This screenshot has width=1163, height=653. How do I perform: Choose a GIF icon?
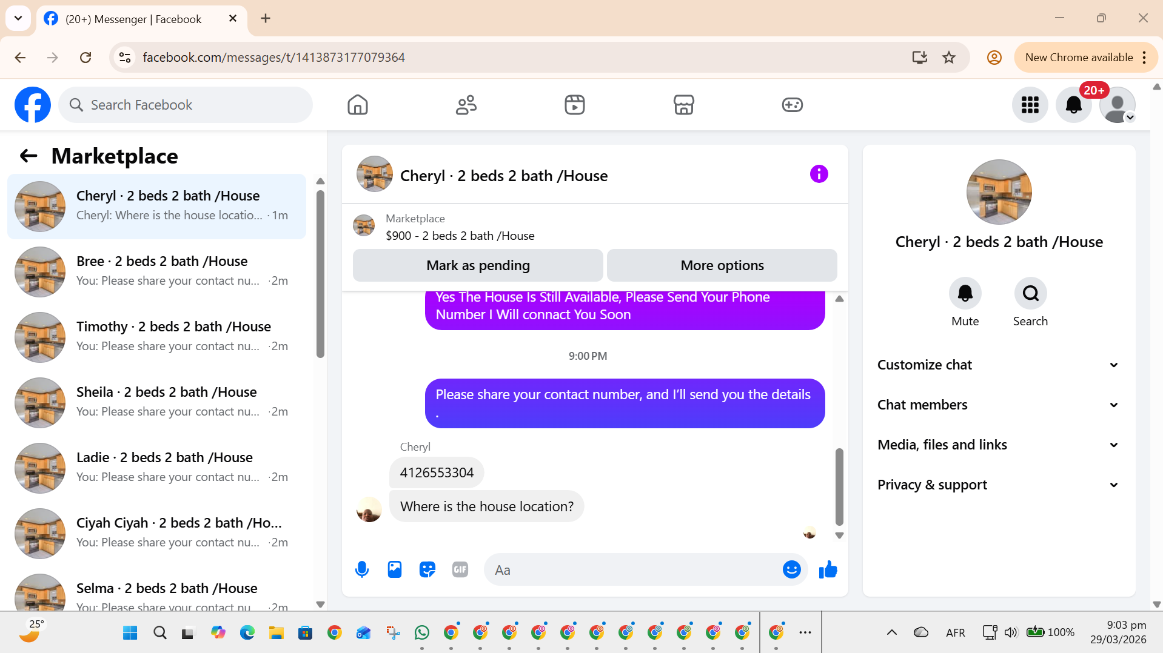pos(460,569)
